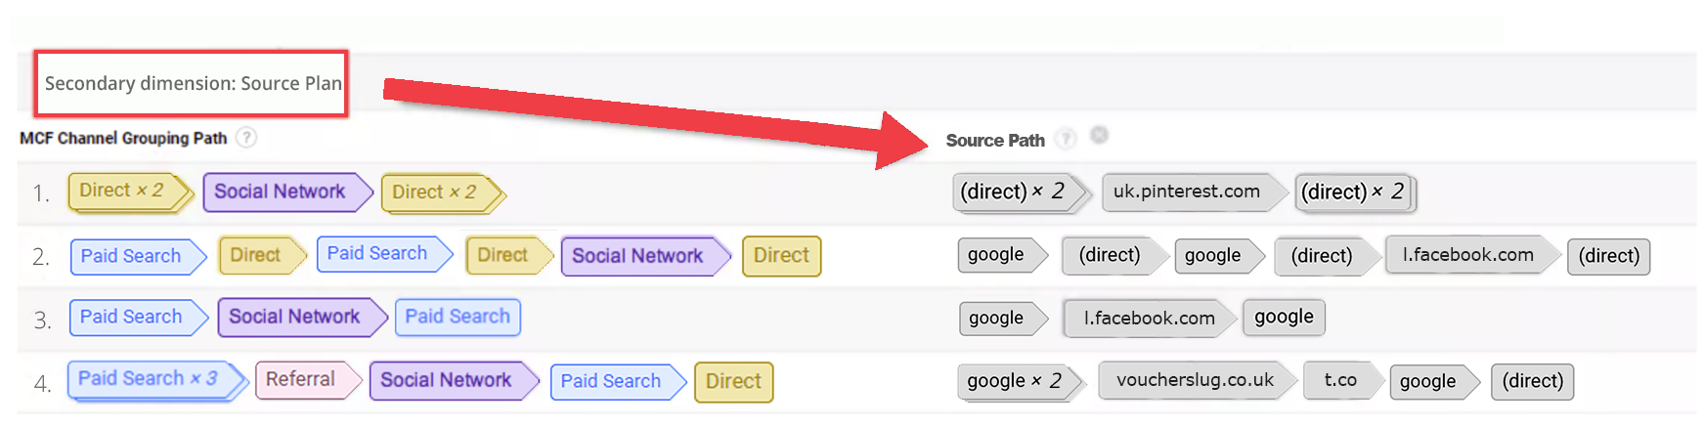Click final Direct chip in row 2
Viewport: 1704px width, 426px height.
pos(781,256)
